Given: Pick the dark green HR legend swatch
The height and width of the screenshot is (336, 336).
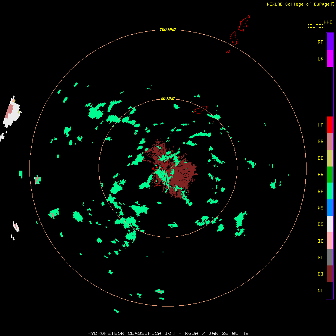Looking at the screenshot, I should [x=330, y=175].
